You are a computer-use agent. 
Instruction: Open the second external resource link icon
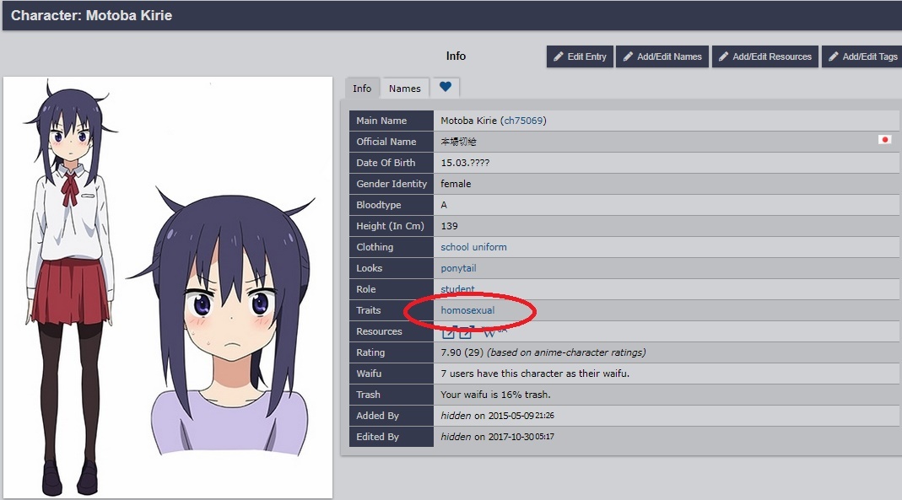click(x=465, y=332)
